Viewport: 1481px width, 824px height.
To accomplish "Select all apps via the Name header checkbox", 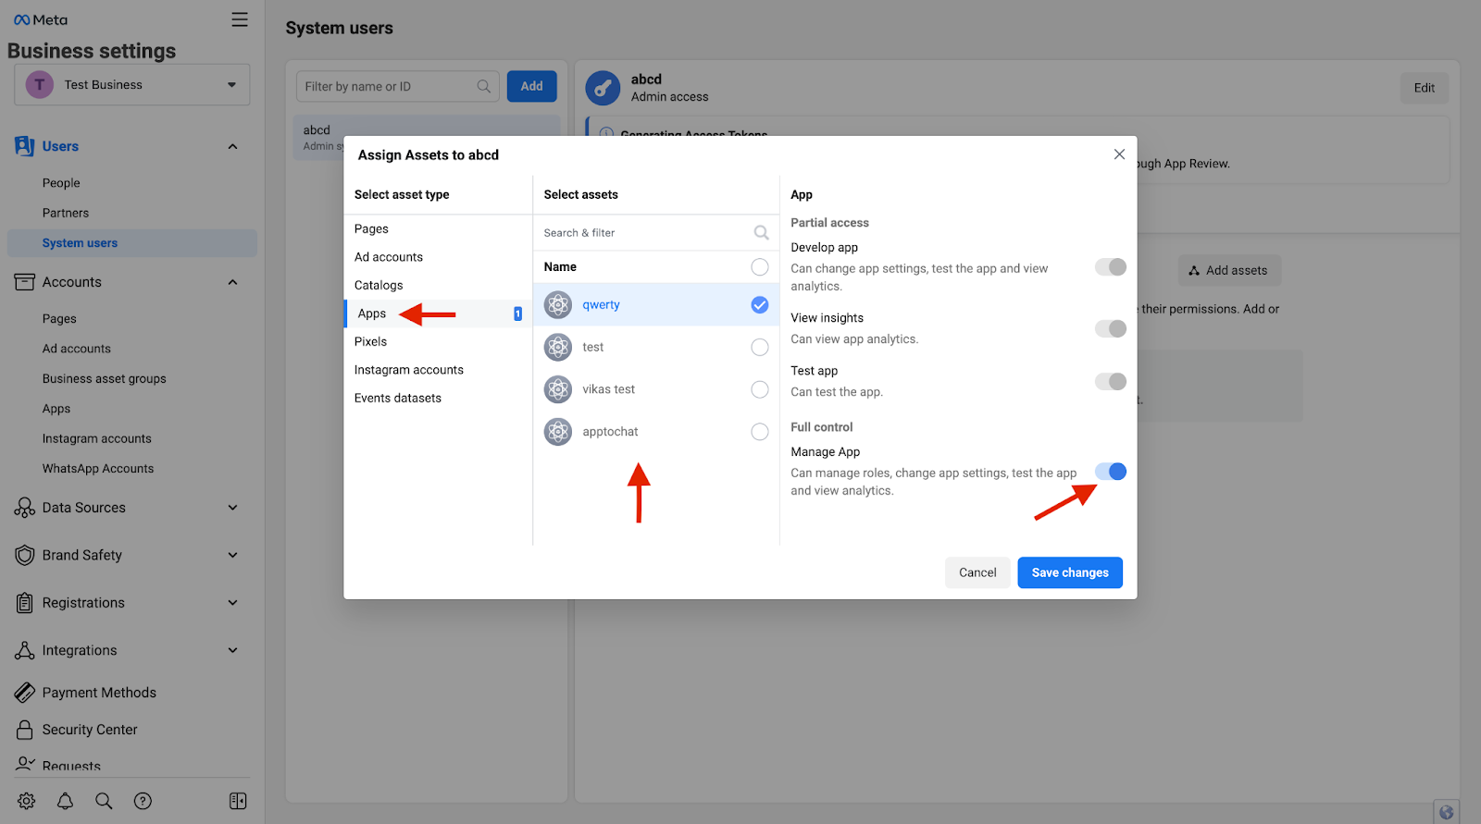I will (x=760, y=267).
